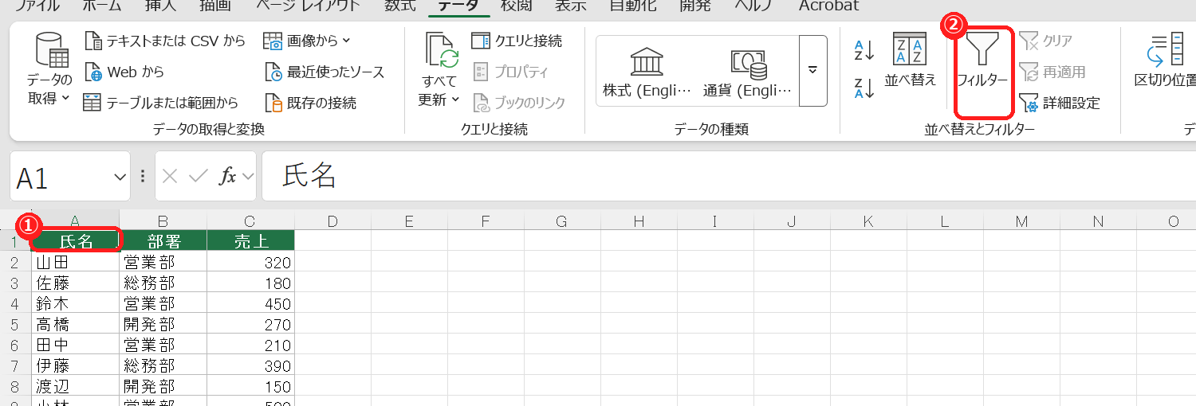Screen dimensions: 1196x406
Task: Click the 区切り位置 text to columns icon
Action: point(1165,49)
